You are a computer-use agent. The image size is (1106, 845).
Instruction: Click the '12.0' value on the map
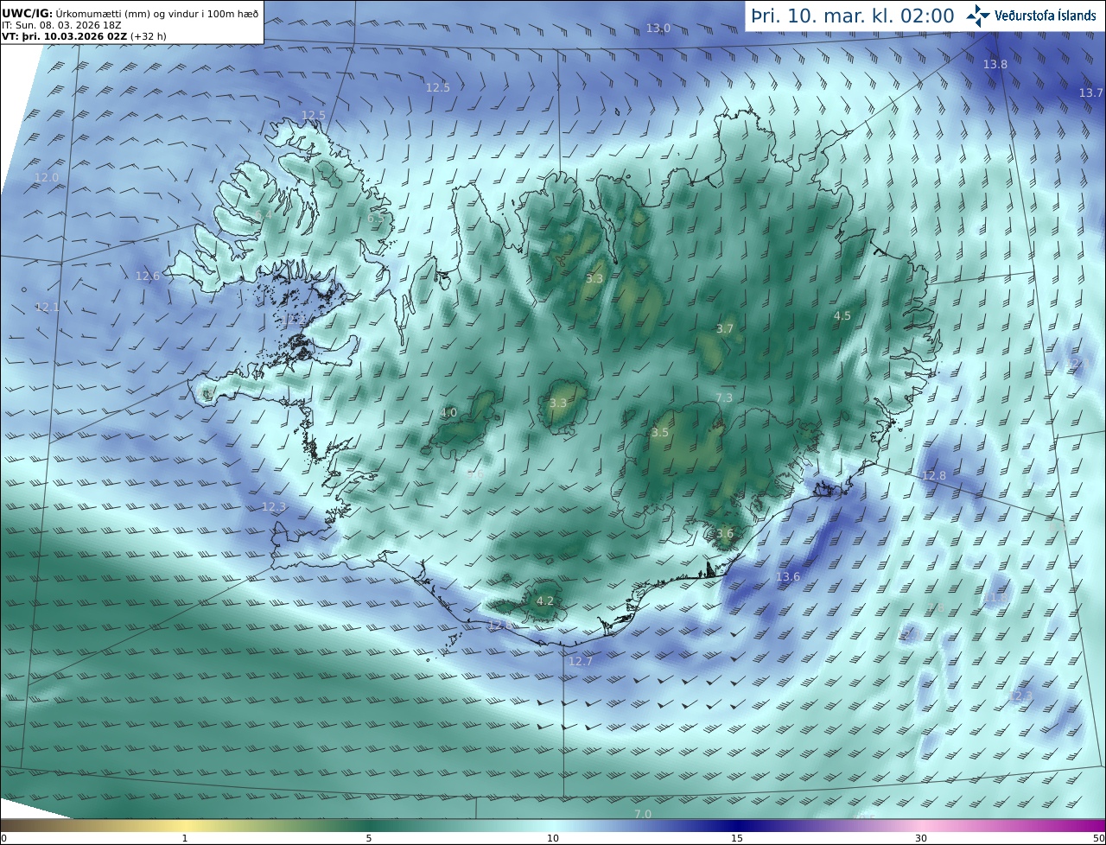pos(46,177)
